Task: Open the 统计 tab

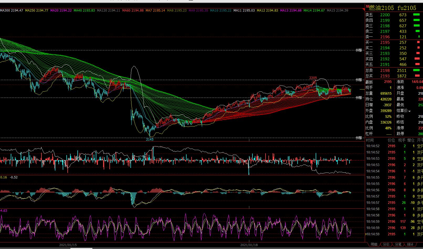Action: click(410, 244)
